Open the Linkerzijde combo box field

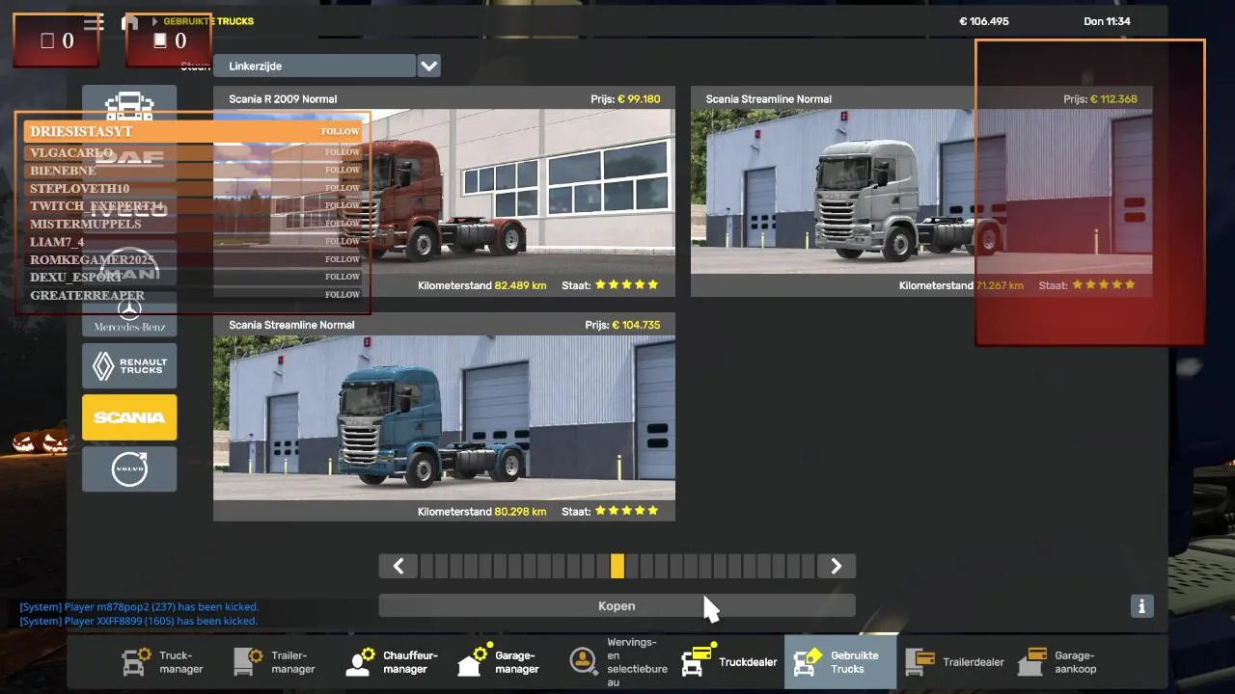[315, 66]
